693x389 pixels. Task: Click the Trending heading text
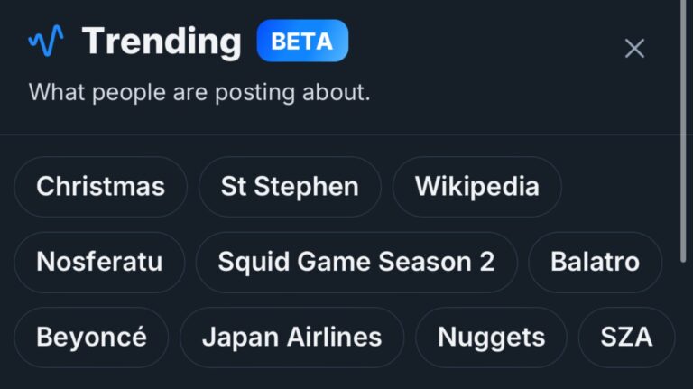coord(162,42)
